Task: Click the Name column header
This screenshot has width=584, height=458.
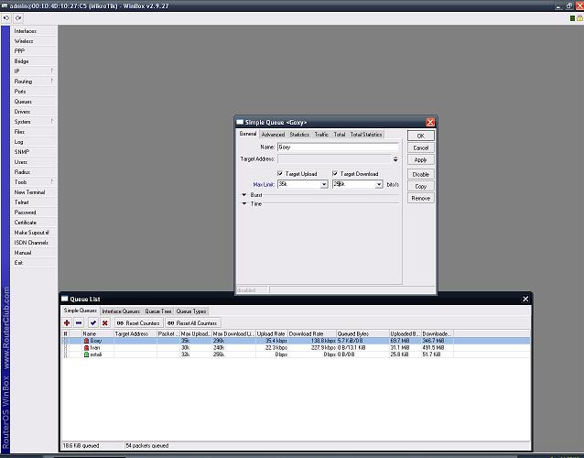Action: 98,334
